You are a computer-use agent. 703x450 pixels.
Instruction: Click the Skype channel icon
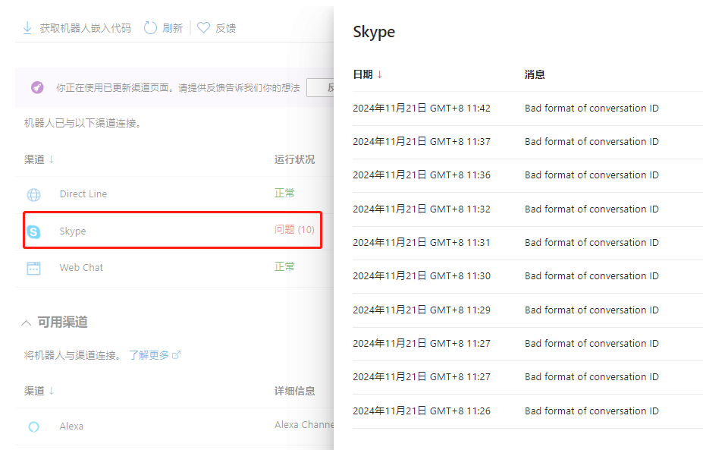coord(33,231)
